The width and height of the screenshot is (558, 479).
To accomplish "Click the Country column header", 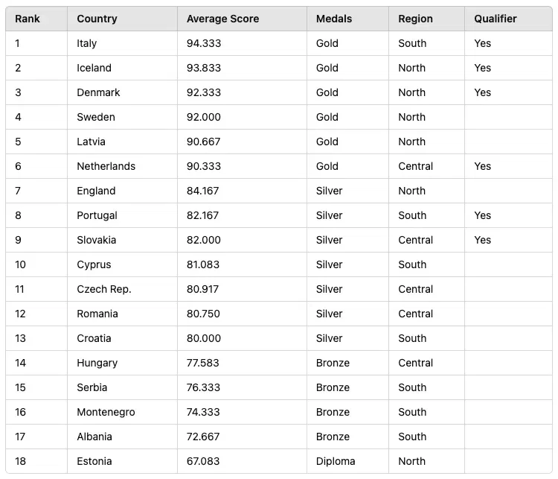I will [x=97, y=19].
